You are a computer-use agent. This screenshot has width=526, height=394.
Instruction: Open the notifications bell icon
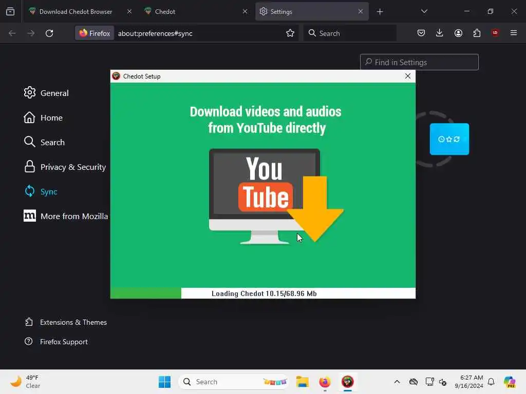tap(491, 382)
